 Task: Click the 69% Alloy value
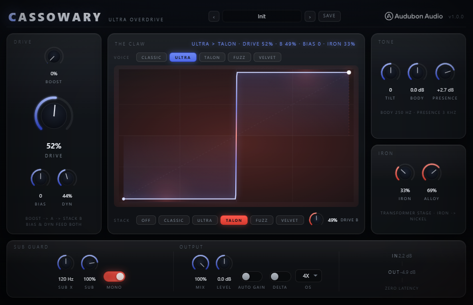pos(432,190)
